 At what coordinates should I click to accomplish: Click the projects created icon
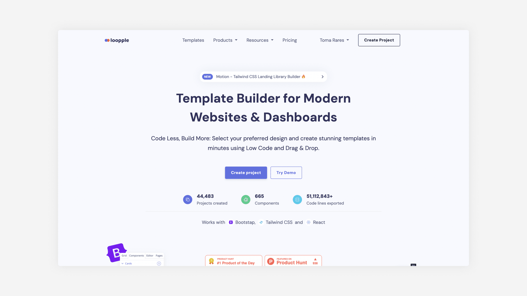(x=188, y=199)
